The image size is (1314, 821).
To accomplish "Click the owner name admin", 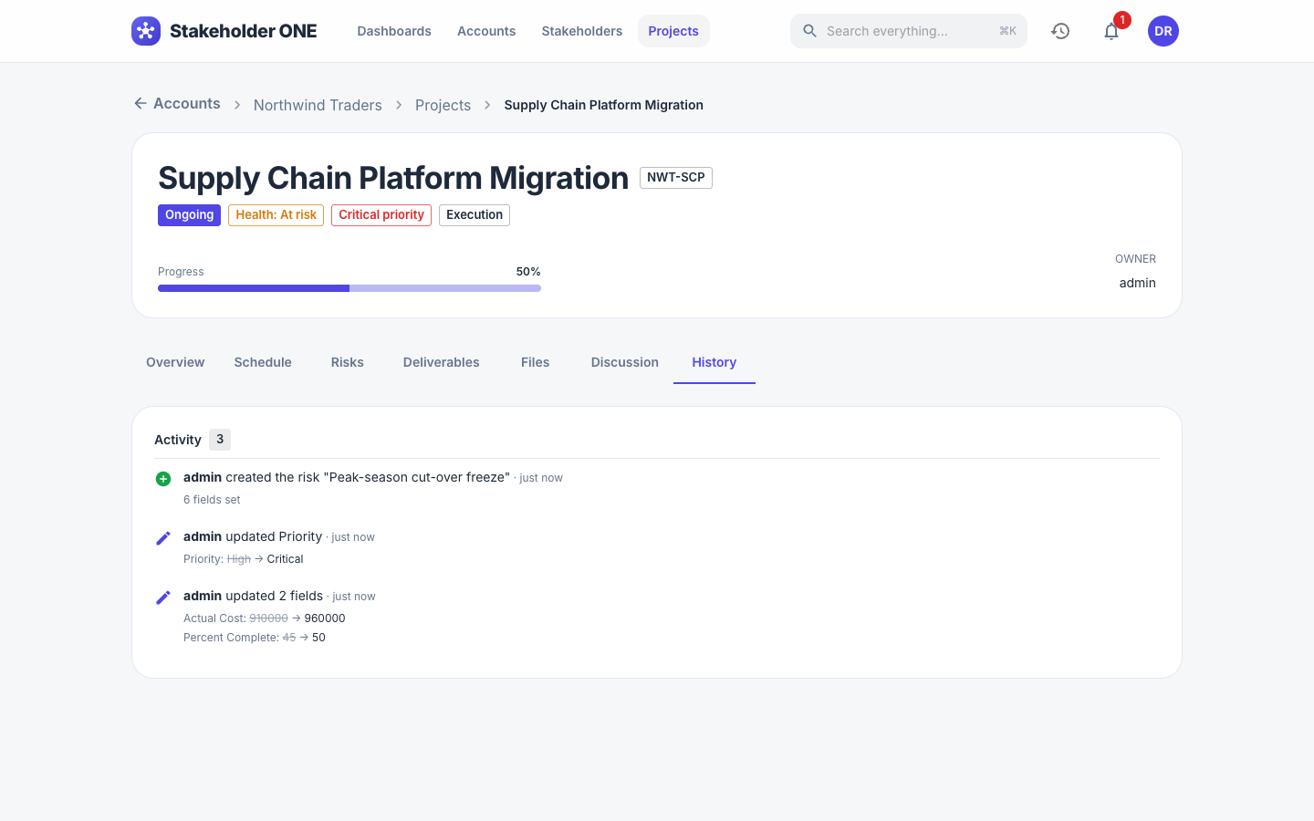I will point(1138,283).
